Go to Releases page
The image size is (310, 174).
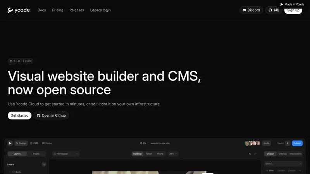(77, 10)
